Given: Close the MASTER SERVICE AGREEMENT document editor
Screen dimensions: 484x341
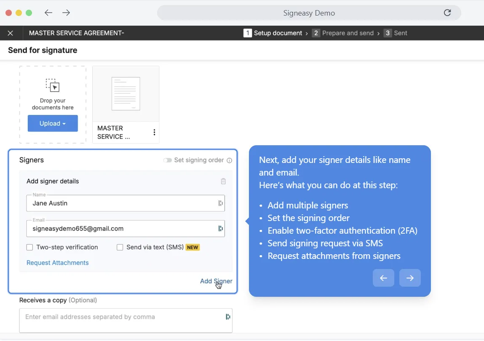Looking at the screenshot, I should [11, 33].
